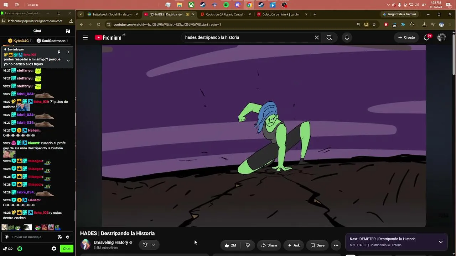The height and width of the screenshot is (256, 456).
Task: Open the browser tab search dropdown
Action: (81, 15)
